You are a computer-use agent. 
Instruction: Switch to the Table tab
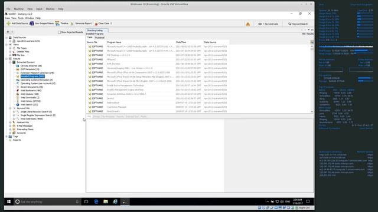[90, 38]
